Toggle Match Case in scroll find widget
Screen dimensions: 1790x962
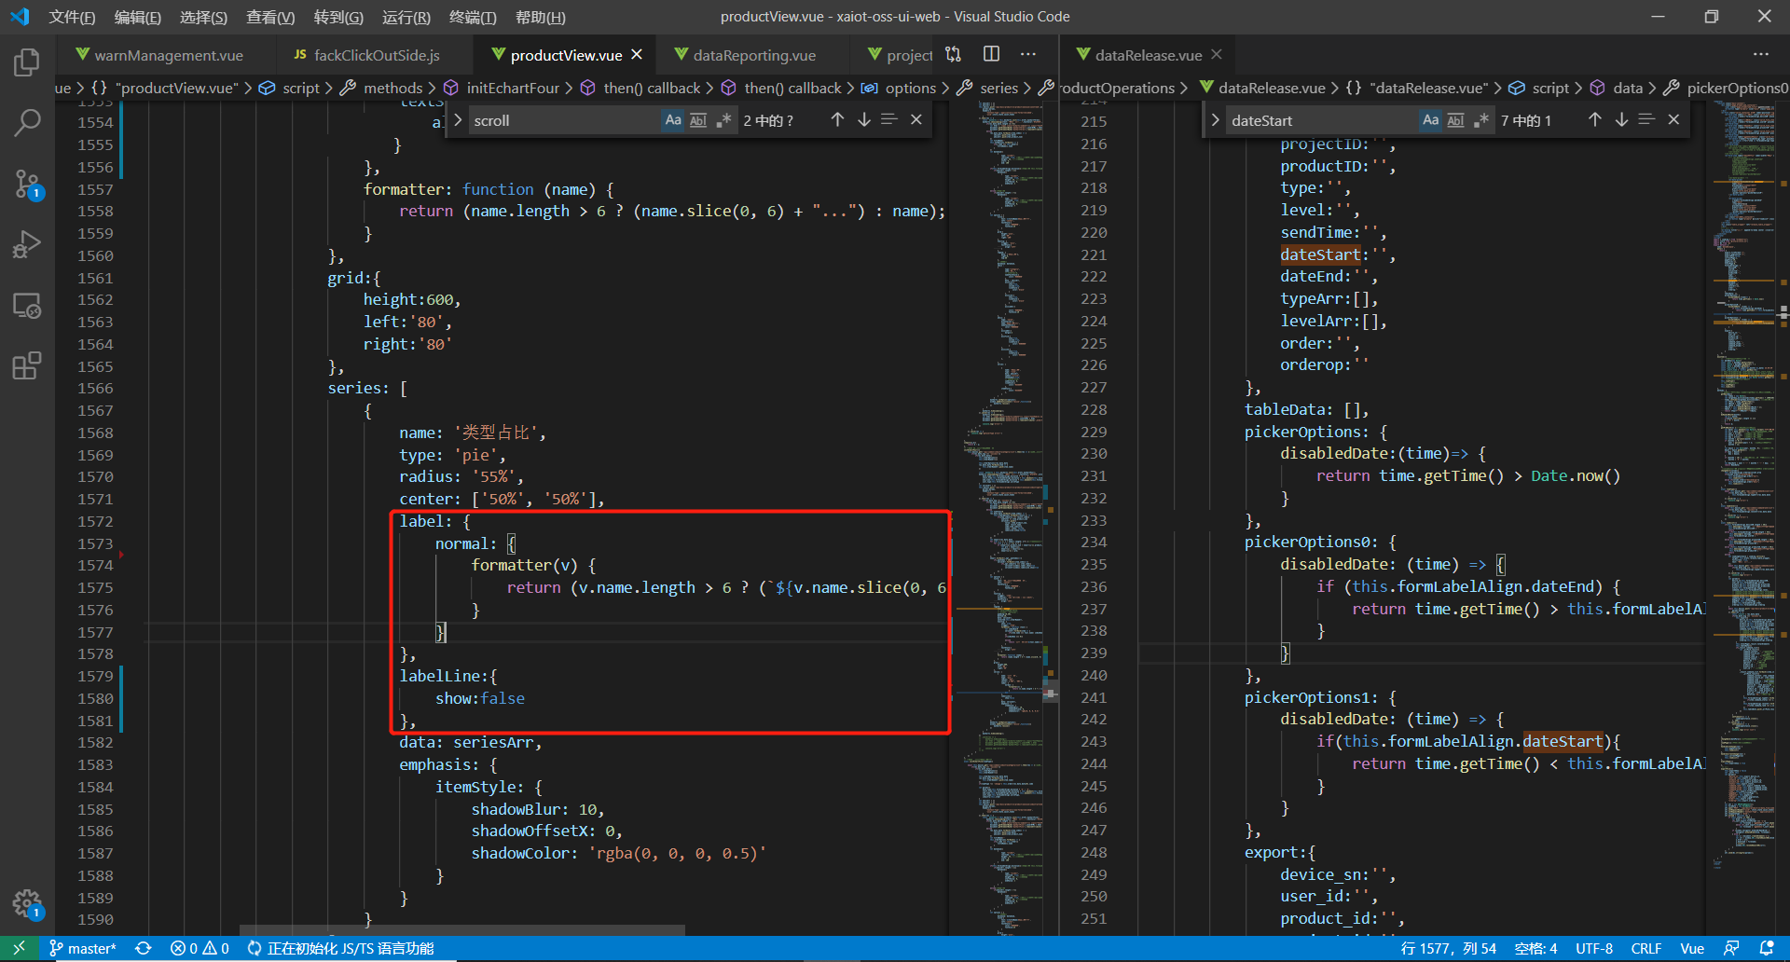tap(673, 120)
